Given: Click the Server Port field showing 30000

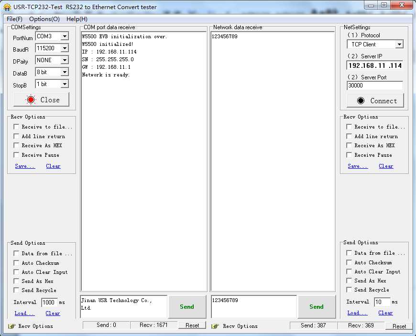Looking at the screenshot, I should point(375,86).
